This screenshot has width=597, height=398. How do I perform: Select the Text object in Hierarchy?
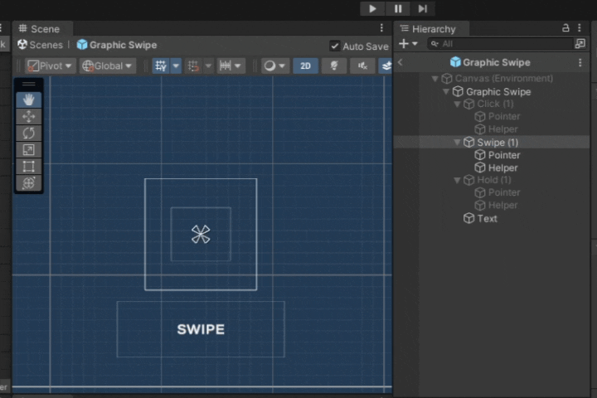pyautogui.click(x=487, y=218)
